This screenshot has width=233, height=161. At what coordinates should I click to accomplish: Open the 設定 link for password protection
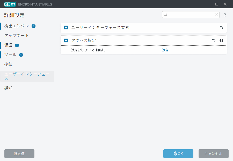coord(165,50)
